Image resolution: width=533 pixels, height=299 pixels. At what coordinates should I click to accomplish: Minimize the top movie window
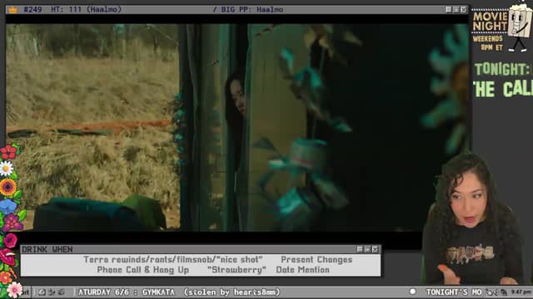[x=449, y=10]
